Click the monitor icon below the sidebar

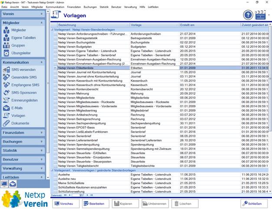(x=4, y=184)
